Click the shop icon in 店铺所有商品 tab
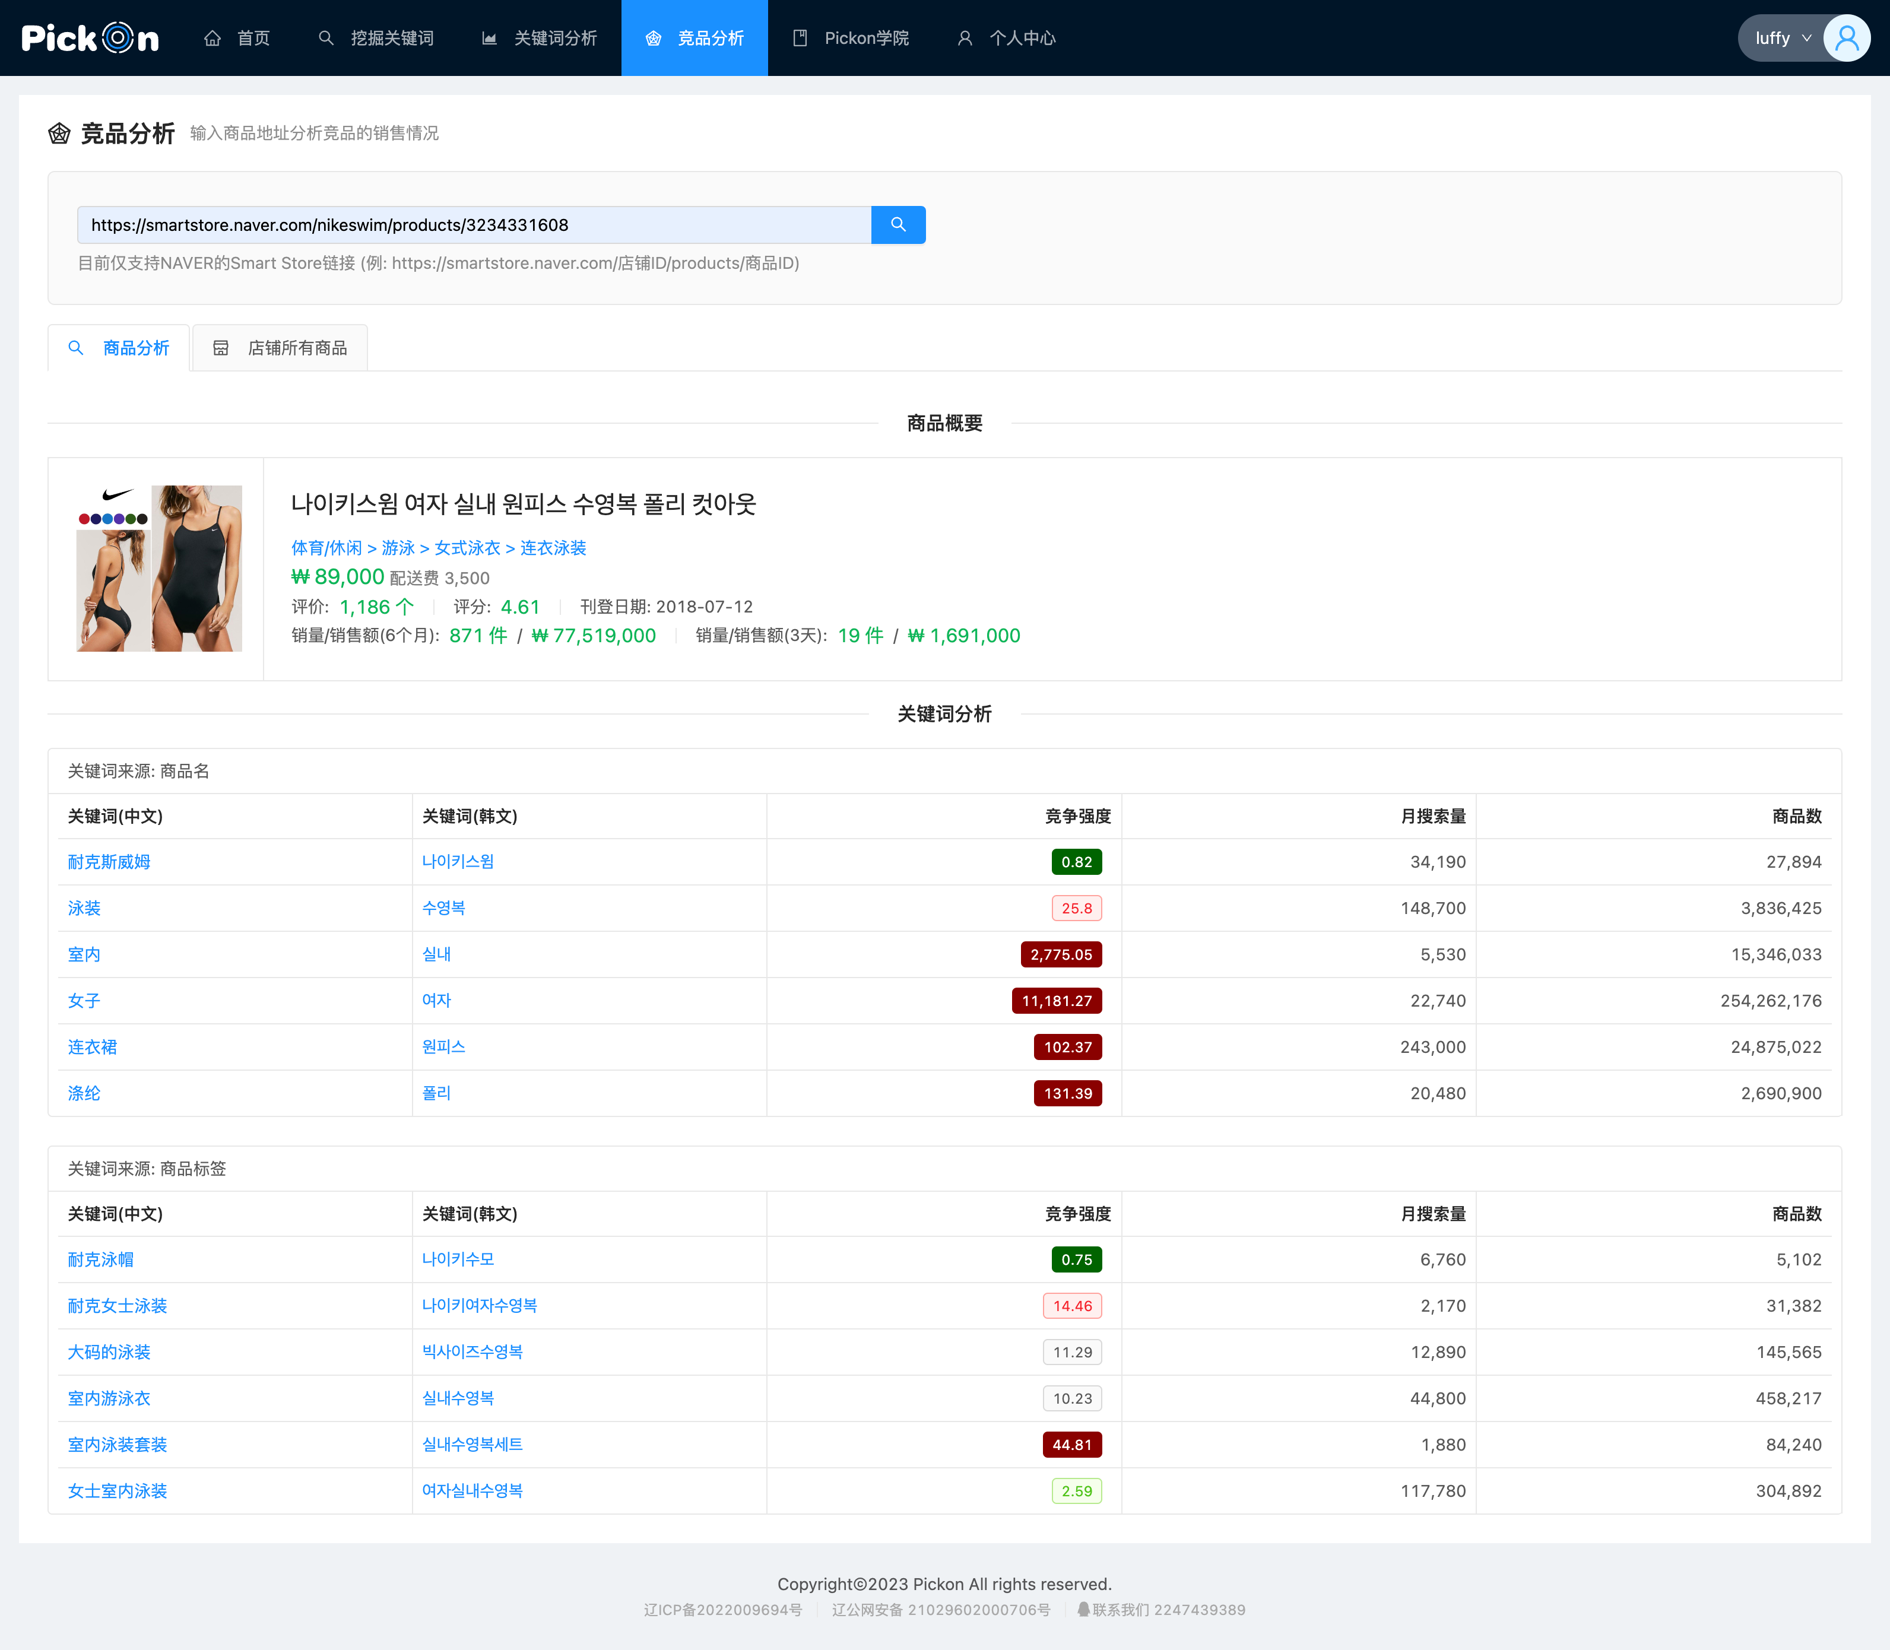 click(x=221, y=348)
